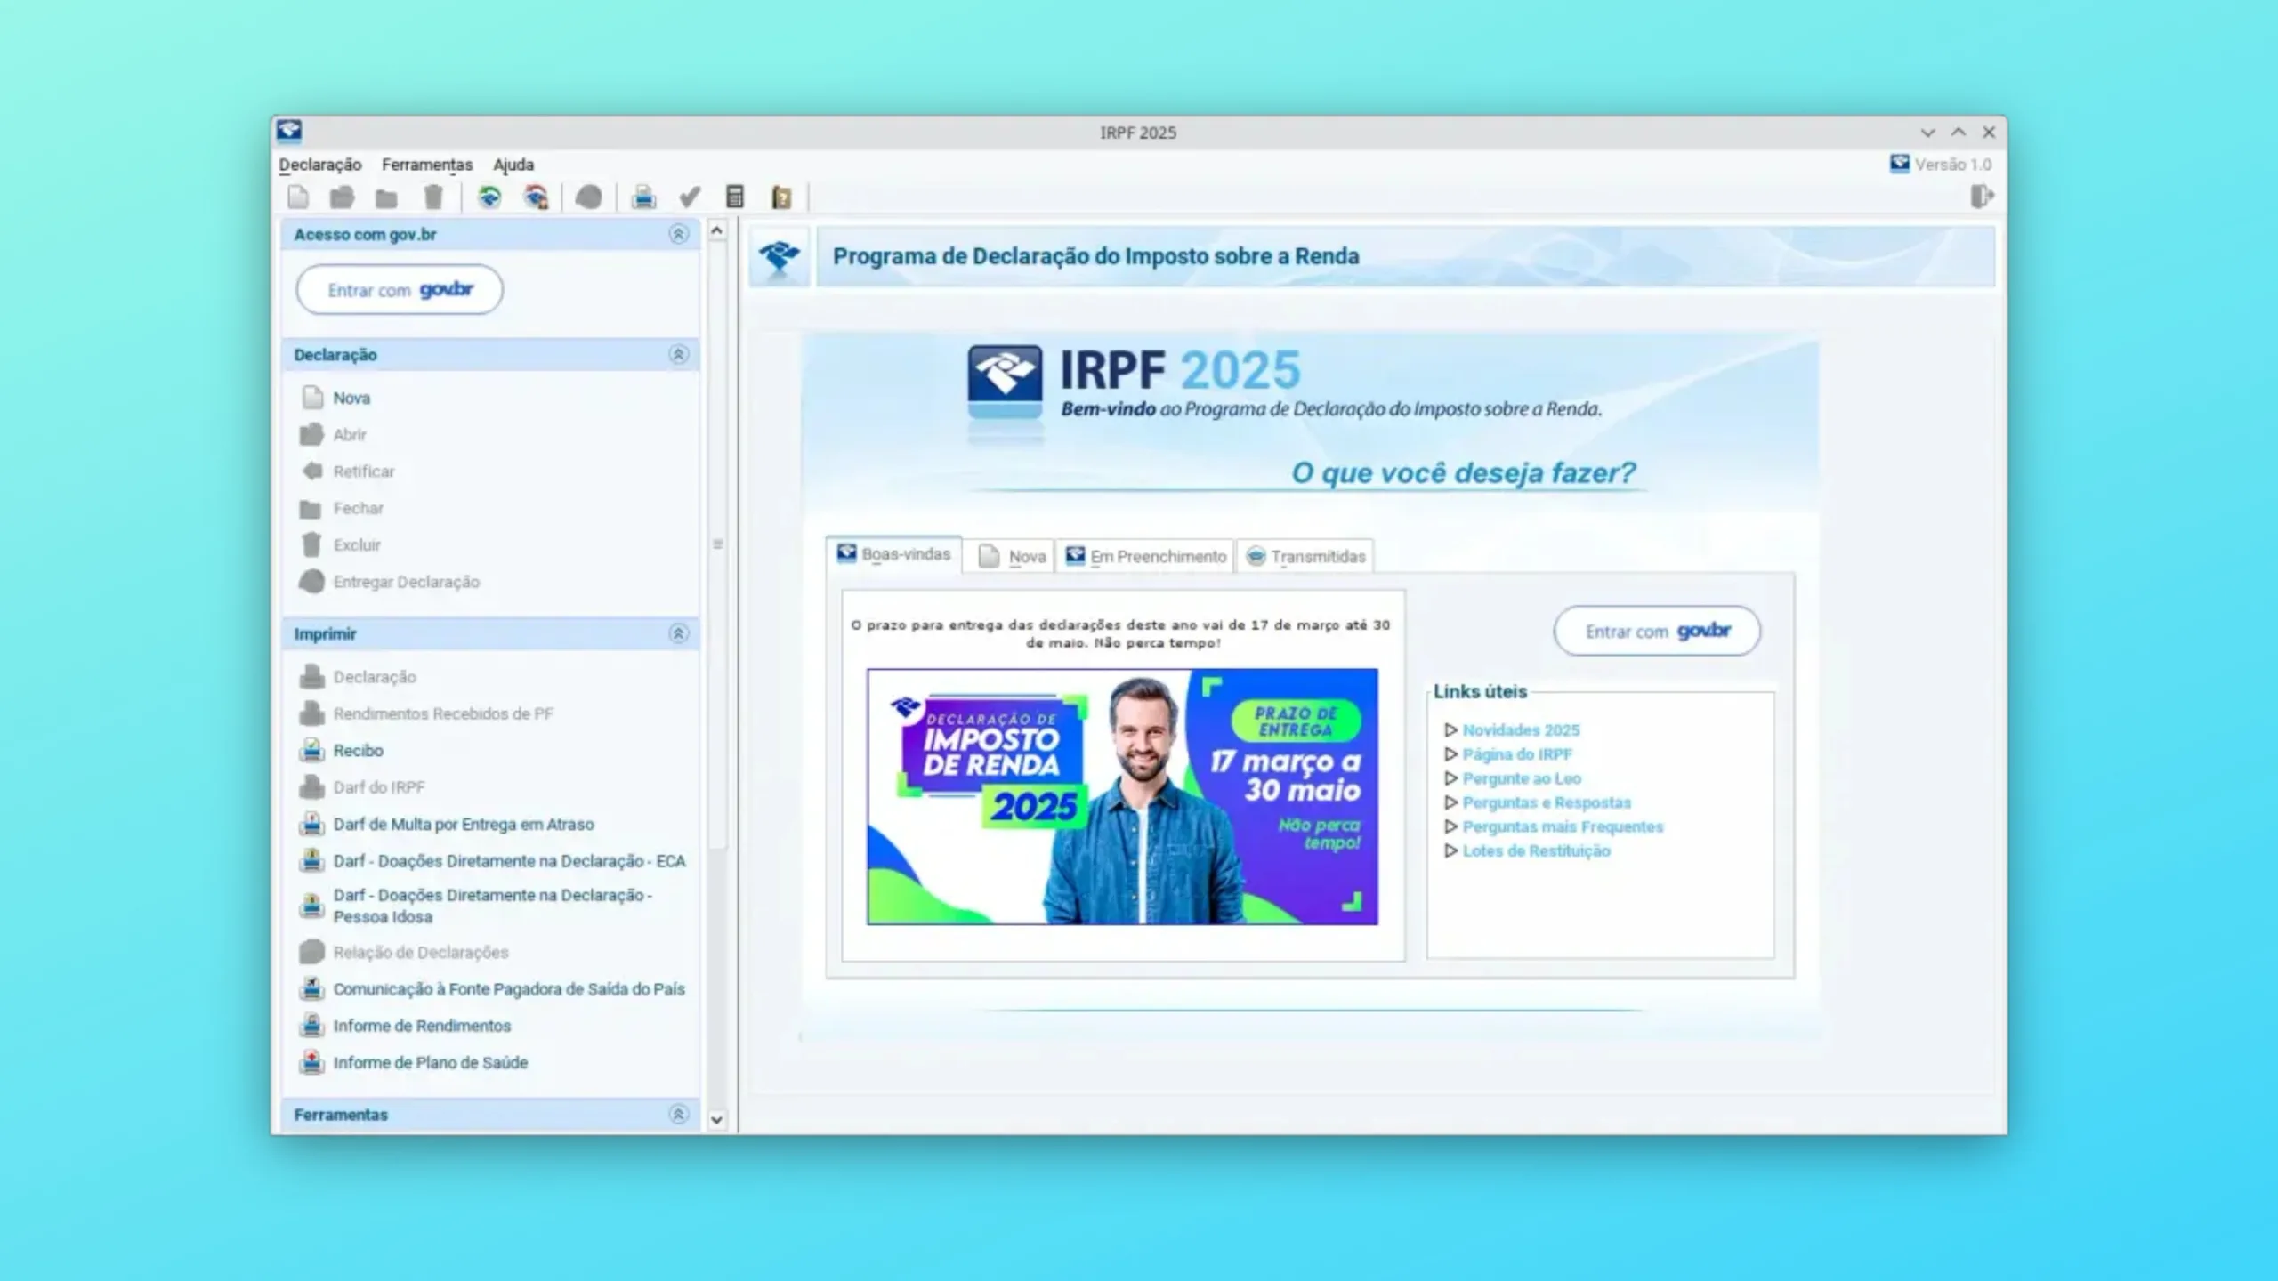Click the Imposto de Renda 2025 banner image
Screen dimensions: 2278x1281
(1122, 796)
